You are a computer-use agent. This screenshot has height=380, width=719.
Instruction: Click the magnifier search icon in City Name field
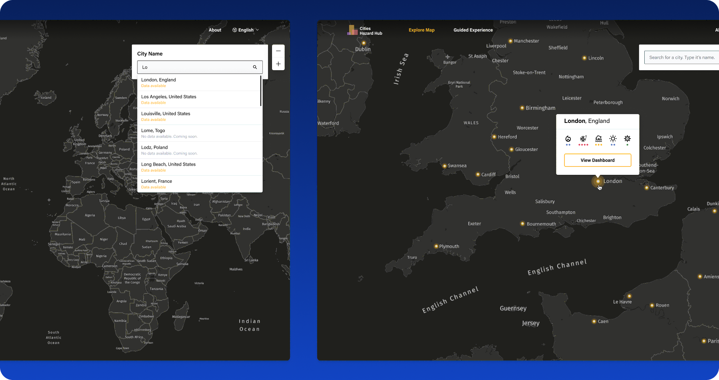pos(255,67)
